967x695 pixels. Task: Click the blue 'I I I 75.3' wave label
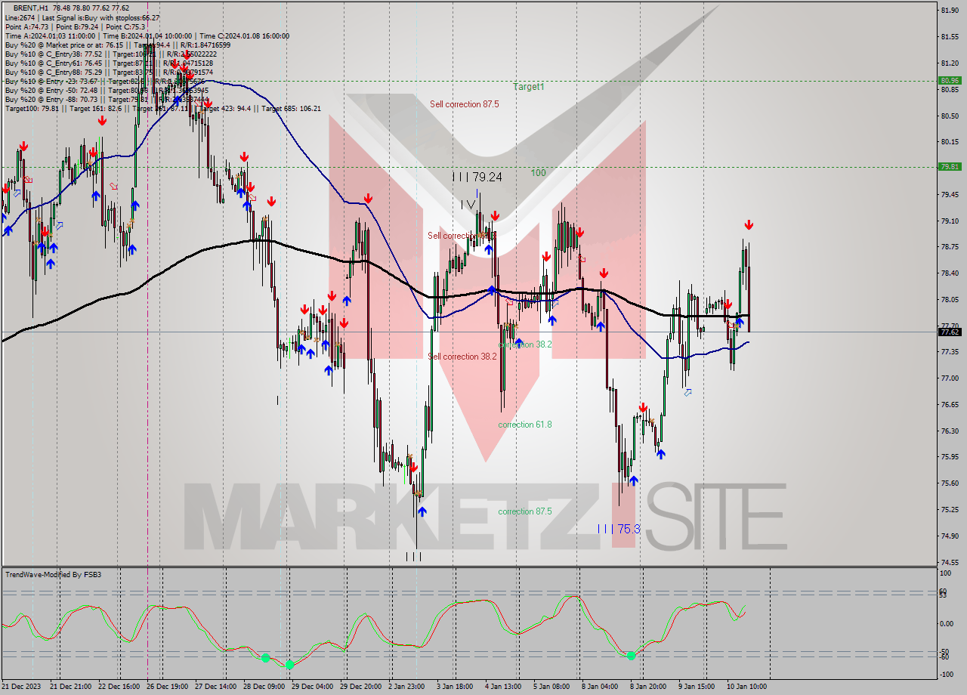click(619, 529)
